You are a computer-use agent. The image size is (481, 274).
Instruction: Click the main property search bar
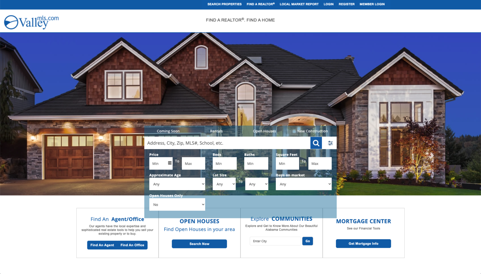[x=228, y=143]
